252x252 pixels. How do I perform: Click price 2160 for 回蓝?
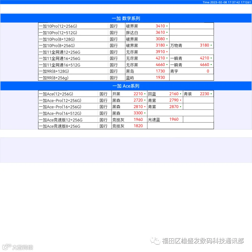[174, 94]
